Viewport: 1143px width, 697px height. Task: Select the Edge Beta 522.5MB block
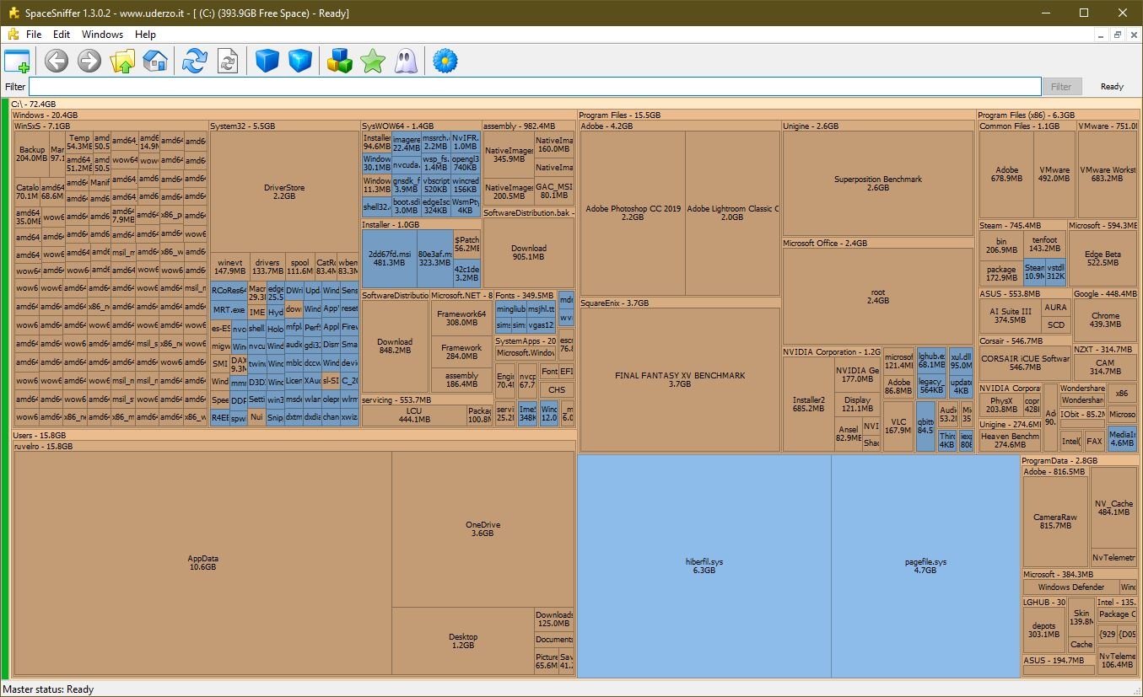tap(1103, 259)
